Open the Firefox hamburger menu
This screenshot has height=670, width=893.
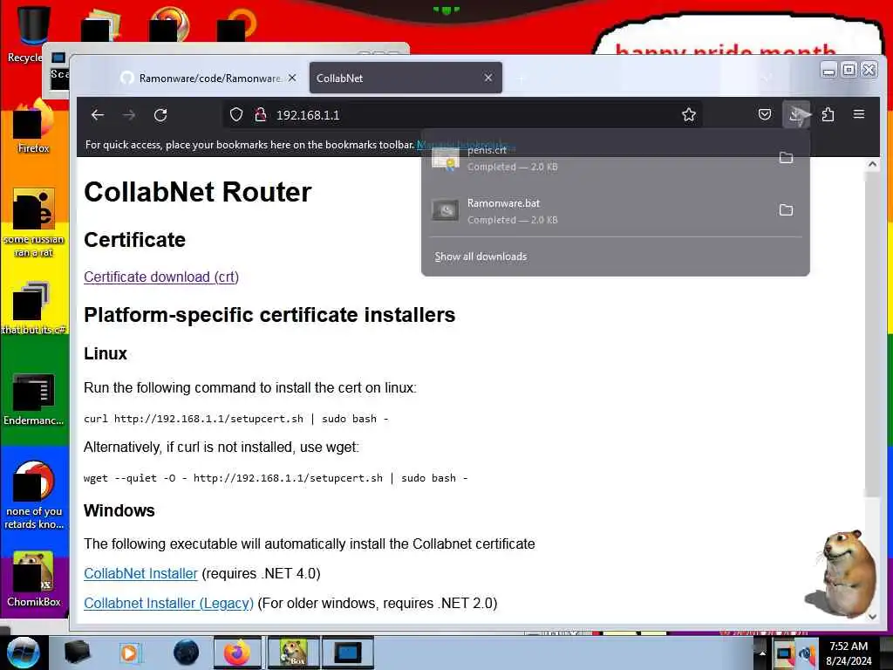pos(859,114)
